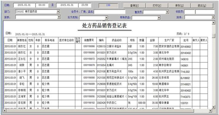
Task: Click the vertical scrollbar up arrow
Action: pos(213,23)
